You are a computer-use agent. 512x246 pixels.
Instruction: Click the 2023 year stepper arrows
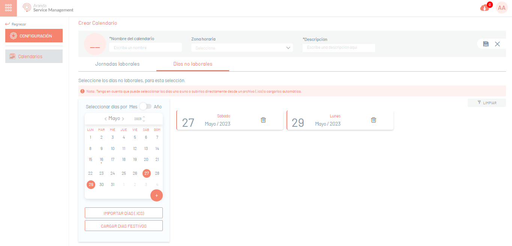[144, 118]
